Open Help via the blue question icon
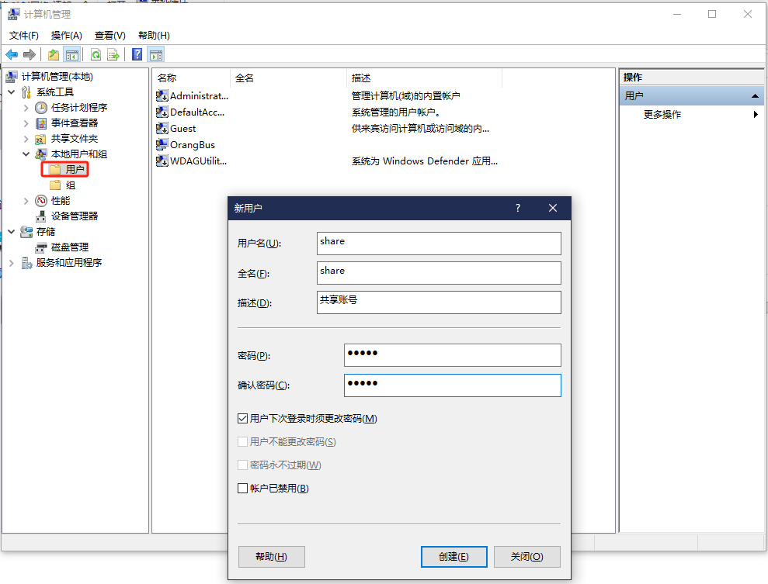This screenshot has width=768, height=584. [137, 54]
